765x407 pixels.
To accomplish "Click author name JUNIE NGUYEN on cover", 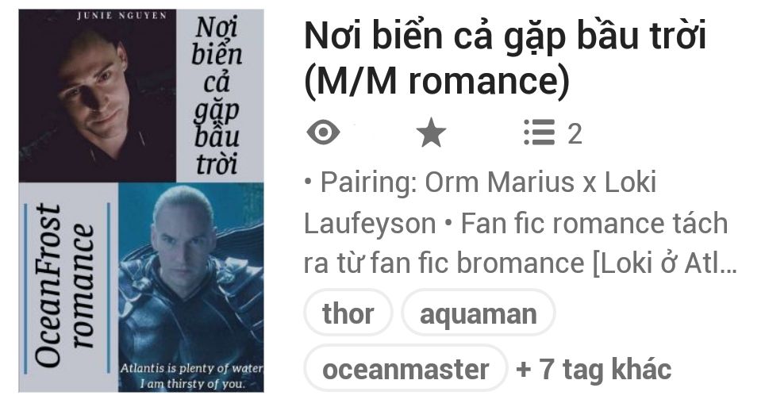I will (x=121, y=15).
